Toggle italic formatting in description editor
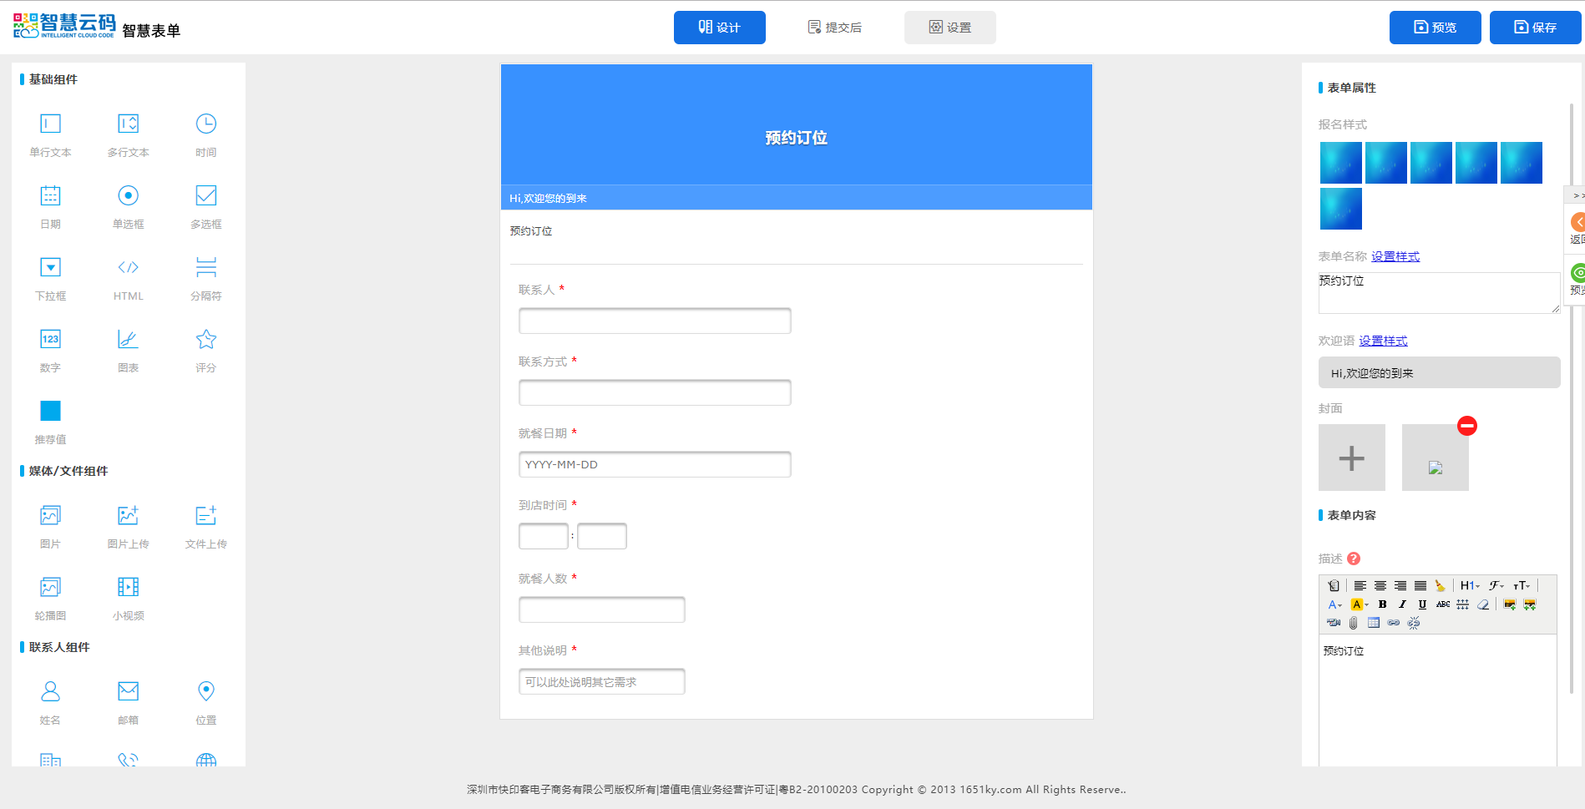Screen dimensions: 1585x809 (x=1402, y=604)
